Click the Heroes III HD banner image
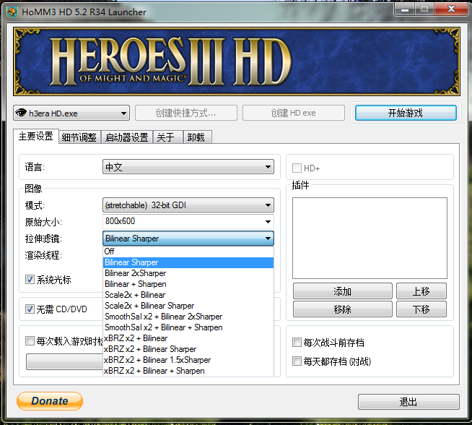472x425 pixels. coord(235,61)
